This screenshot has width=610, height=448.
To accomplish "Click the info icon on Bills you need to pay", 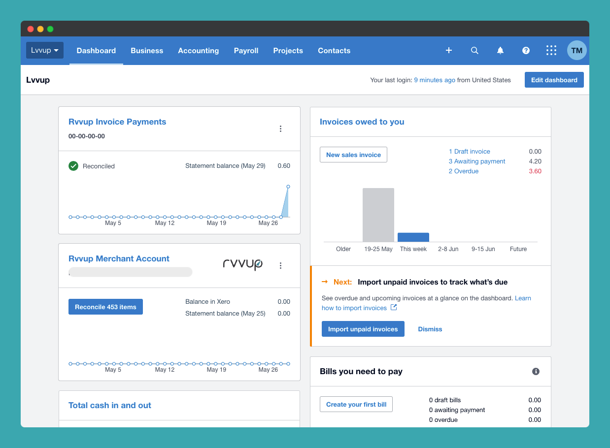I will coord(536,371).
